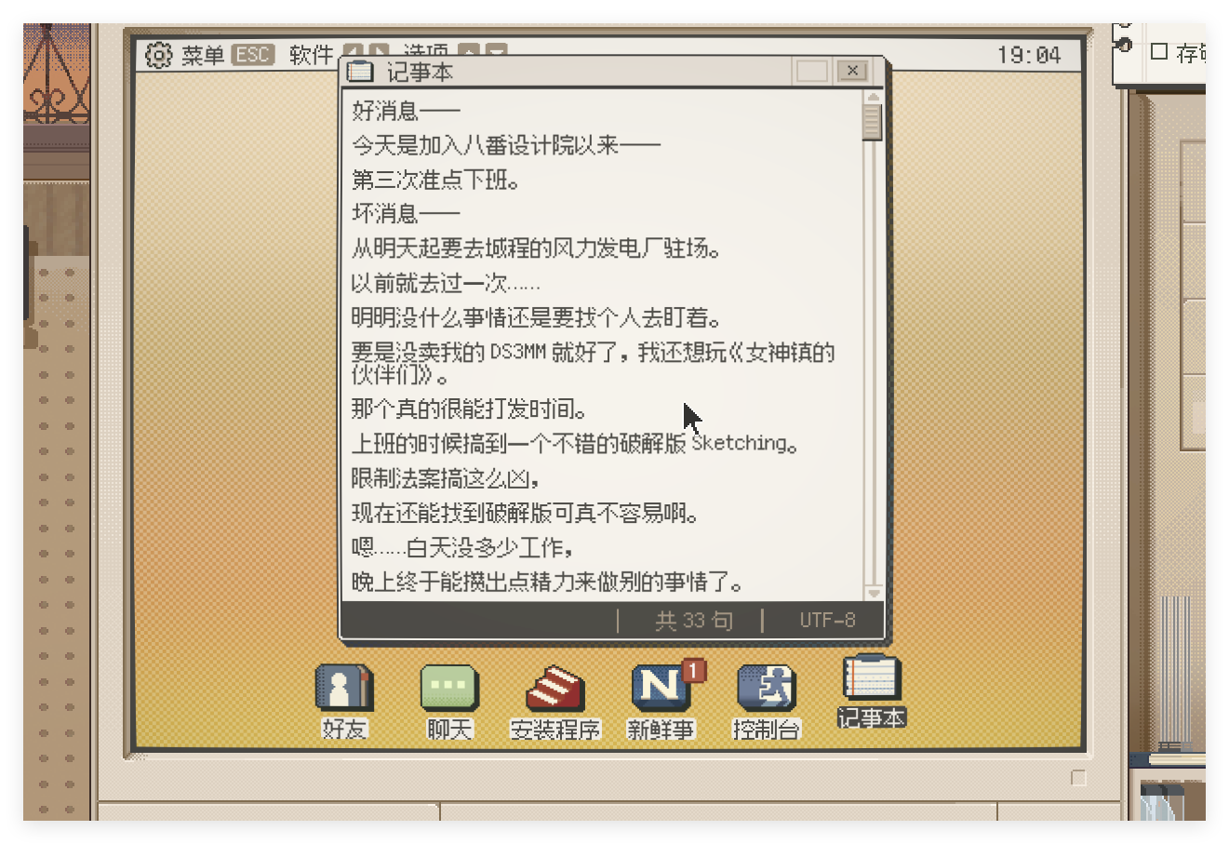This screenshot has width=1229, height=844.
Task: Launch the 聊天 chat app
Action: pyautogui.click(x=449, y=690)
